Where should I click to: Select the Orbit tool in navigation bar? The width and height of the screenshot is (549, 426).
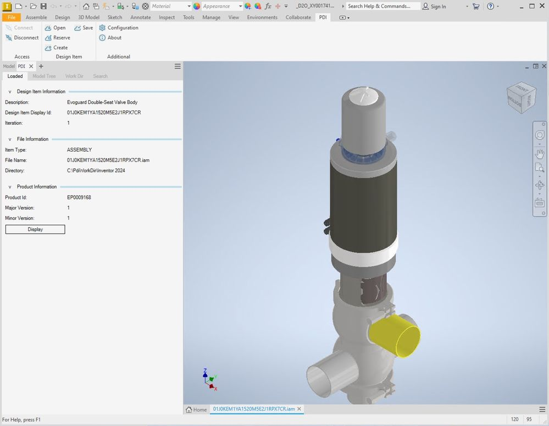[x=540, y=185]
